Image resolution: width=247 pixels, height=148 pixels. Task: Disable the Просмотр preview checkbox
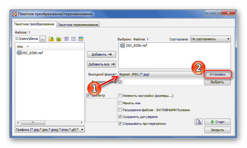pyautogui.click(x=88, y=95)
